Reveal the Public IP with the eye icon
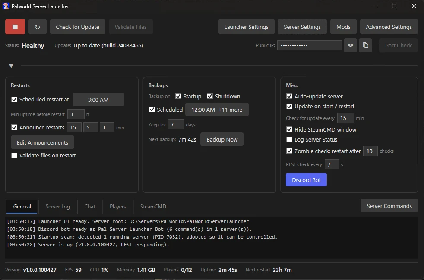The width and height of the screenshot is (424, 280). [351, 45]
